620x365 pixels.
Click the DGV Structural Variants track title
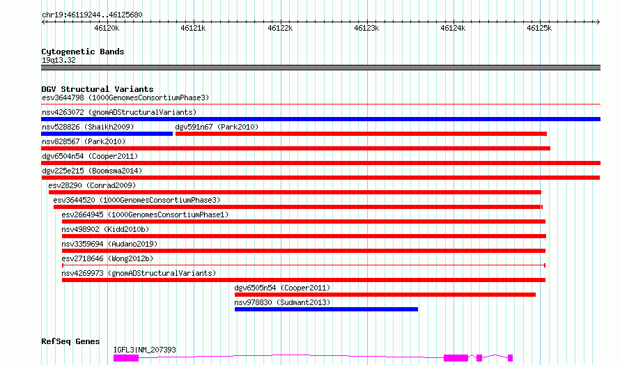click(x=98, y=89)
